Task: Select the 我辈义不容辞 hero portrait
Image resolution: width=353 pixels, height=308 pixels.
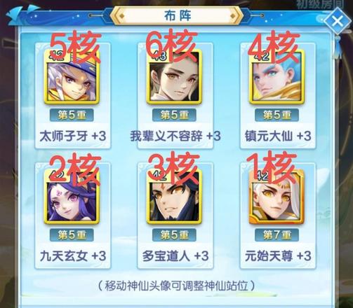Action: 174,76
